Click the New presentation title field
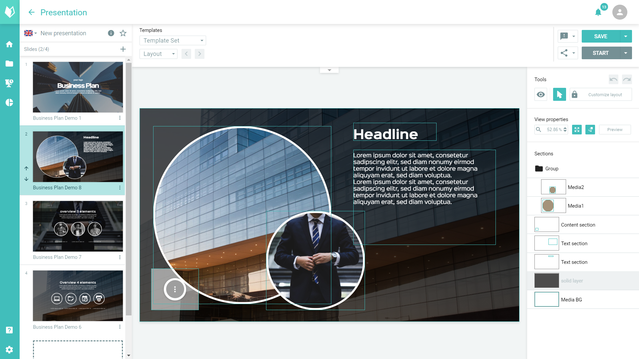Image resolution: width=639 pixels, height=359 pixels. (x=63, y=33)
